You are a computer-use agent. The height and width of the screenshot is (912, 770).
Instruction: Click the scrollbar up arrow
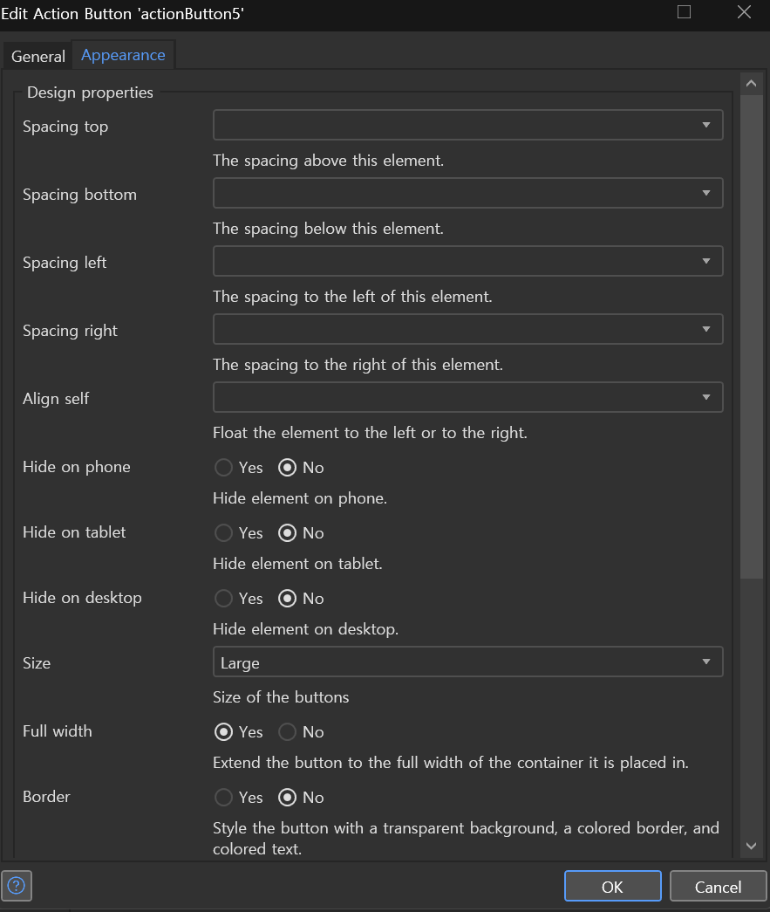click(x=752, y=84)
